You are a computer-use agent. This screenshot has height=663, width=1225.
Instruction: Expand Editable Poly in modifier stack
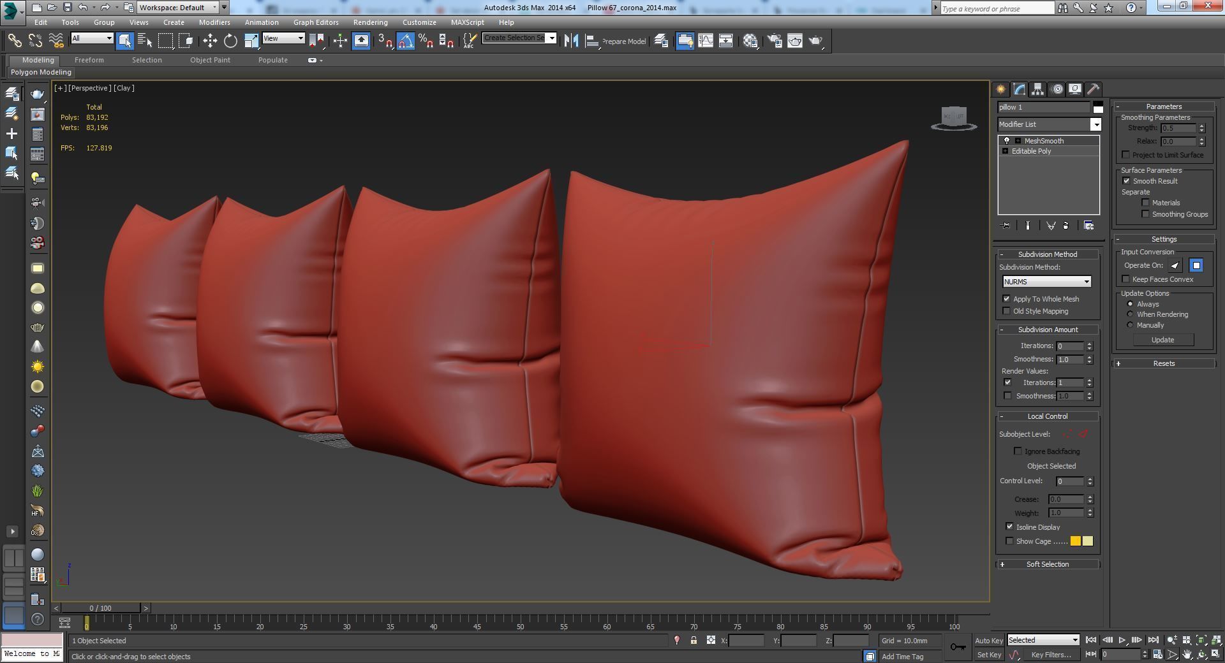coord(1006,151)
